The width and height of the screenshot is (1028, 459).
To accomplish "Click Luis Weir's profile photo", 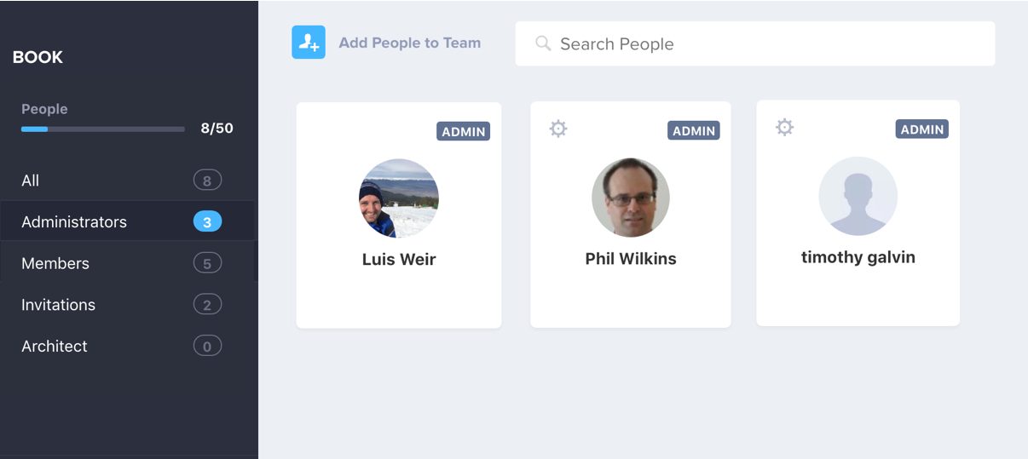I will click(399, 198).
